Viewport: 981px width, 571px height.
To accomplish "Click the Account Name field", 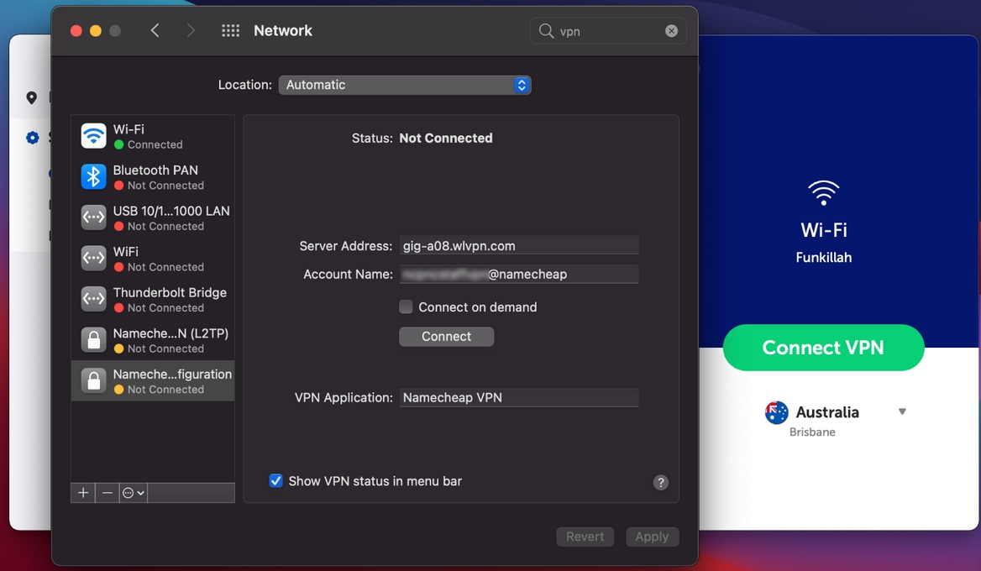I will pos(519,274).
